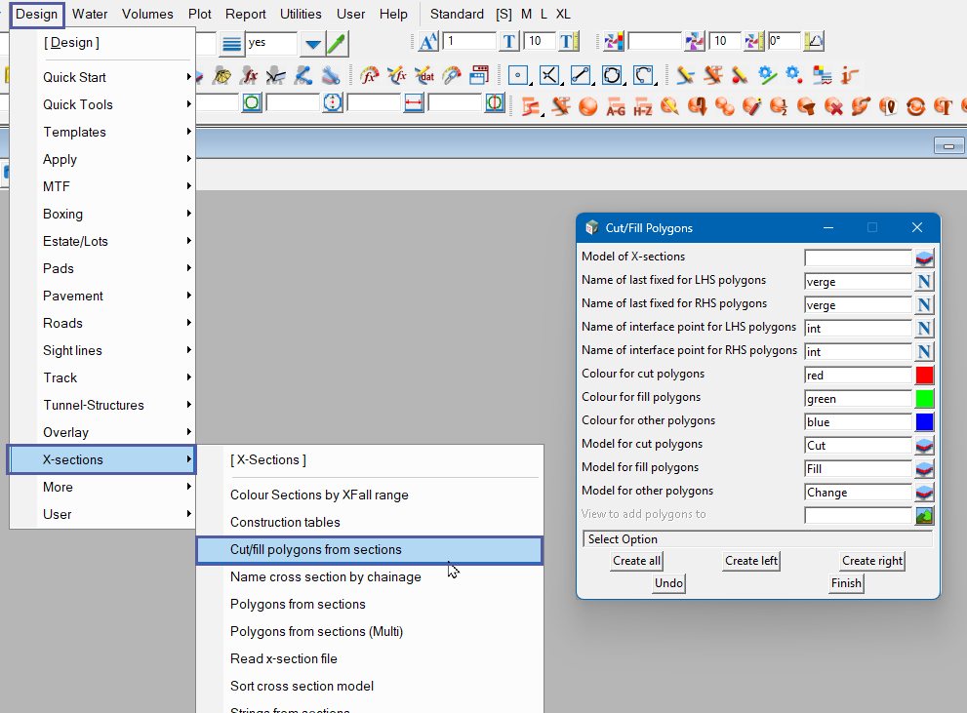
Task: Click the horizontal lines icon left of 'yes' field
Action: pyautogui.click(x=231, y=43)
